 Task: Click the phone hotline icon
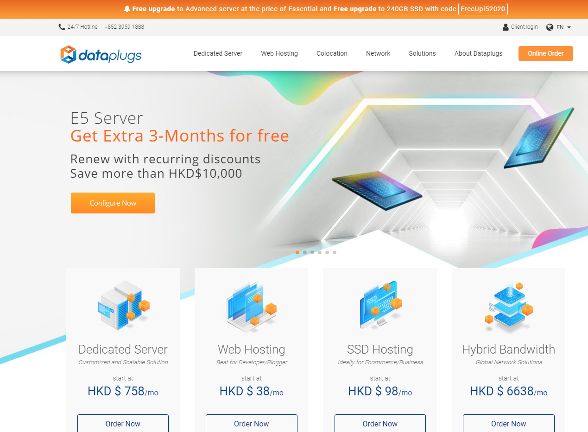point(62,27)
